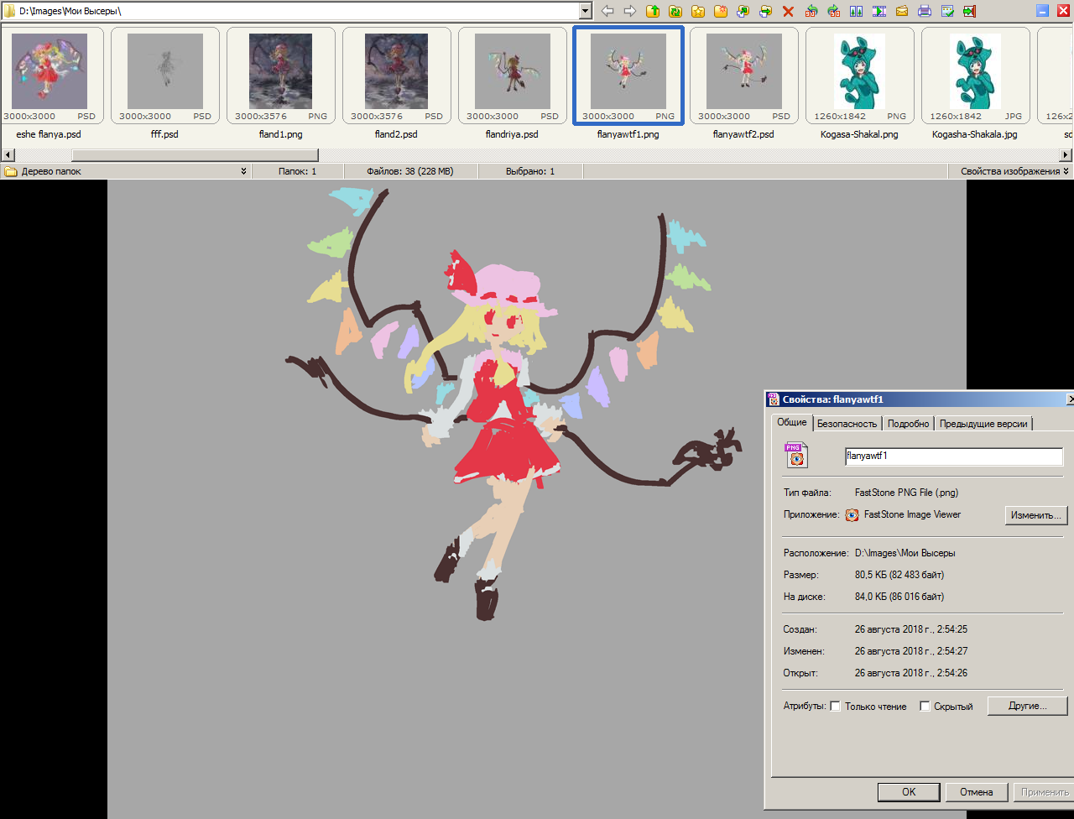Open the folder path dropdown arrow
1074x819 pixels.
586,11
